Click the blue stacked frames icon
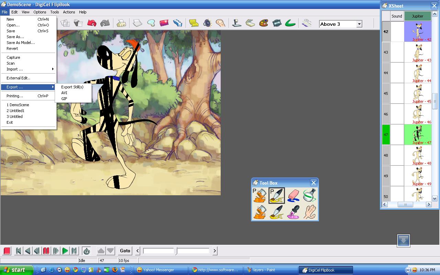 [x=177, y=23]
